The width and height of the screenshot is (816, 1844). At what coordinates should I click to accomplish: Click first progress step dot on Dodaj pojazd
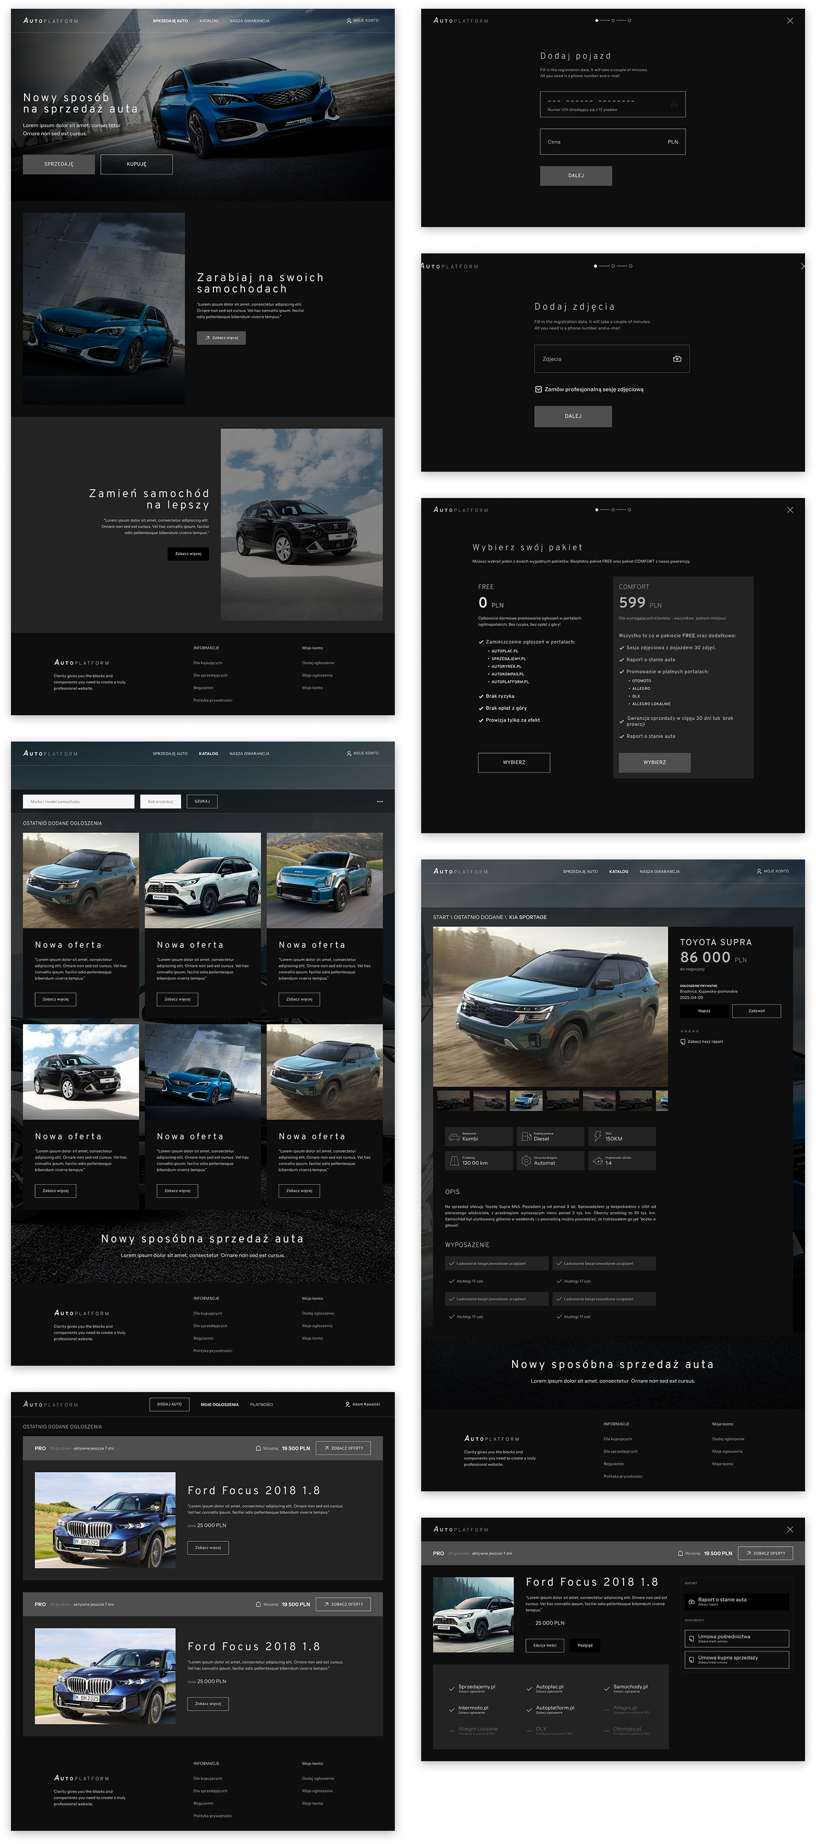[x=596, y=21]
